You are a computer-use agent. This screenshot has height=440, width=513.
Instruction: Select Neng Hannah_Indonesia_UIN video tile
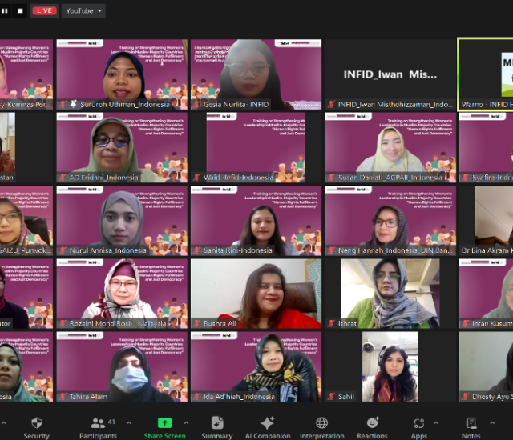click(390, 221)
